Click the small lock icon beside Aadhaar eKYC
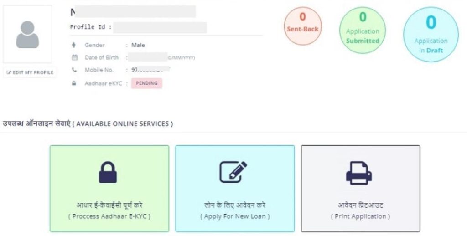The height and width of the screenshot is (236, 467). click(74, 83)
